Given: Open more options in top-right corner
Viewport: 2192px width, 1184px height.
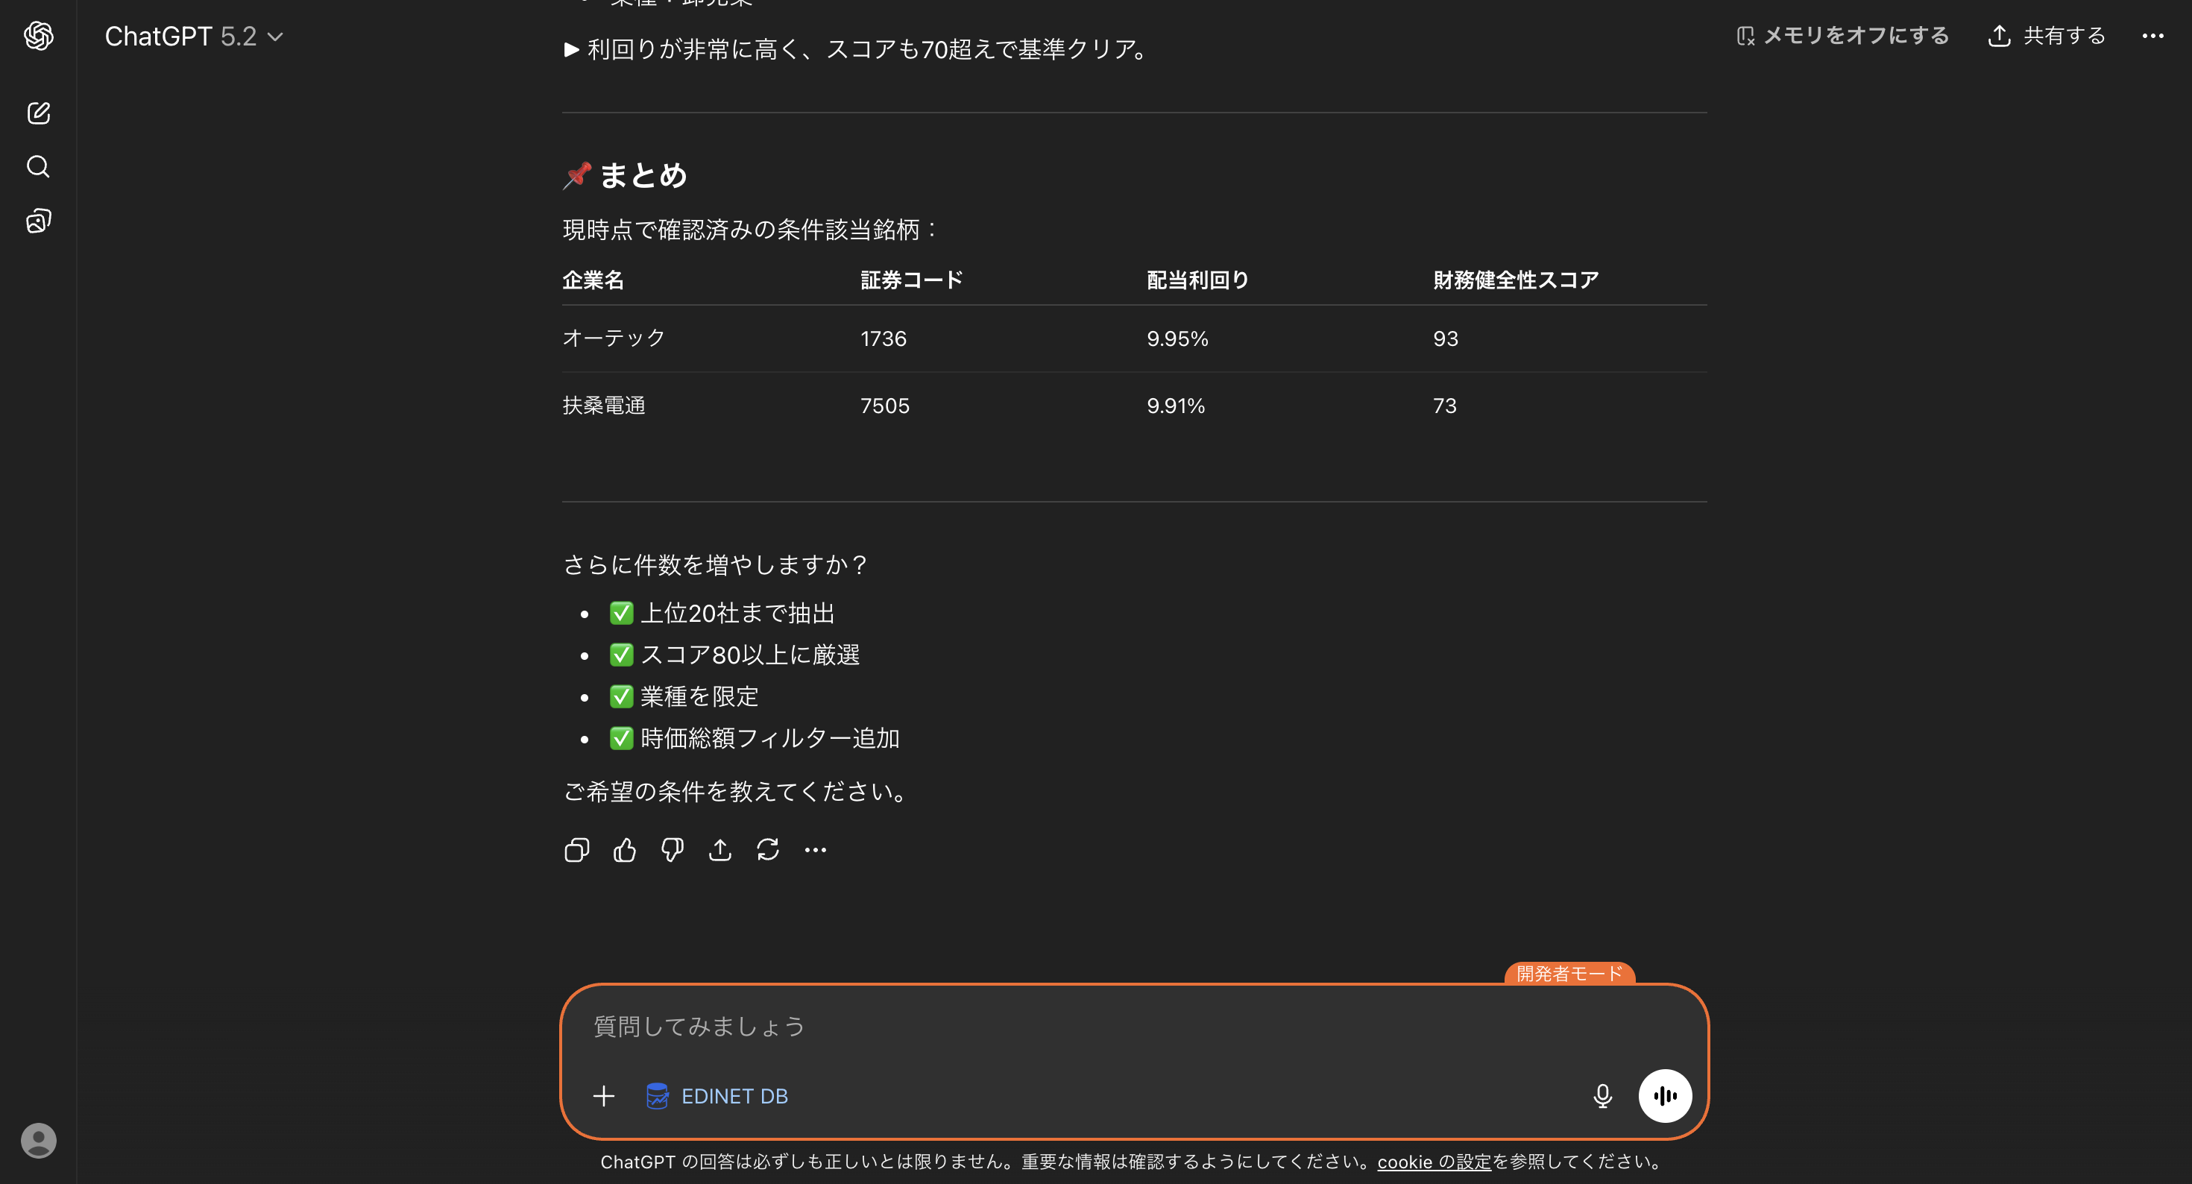Looking at the screenshot, I should [x=2154, y=36].
